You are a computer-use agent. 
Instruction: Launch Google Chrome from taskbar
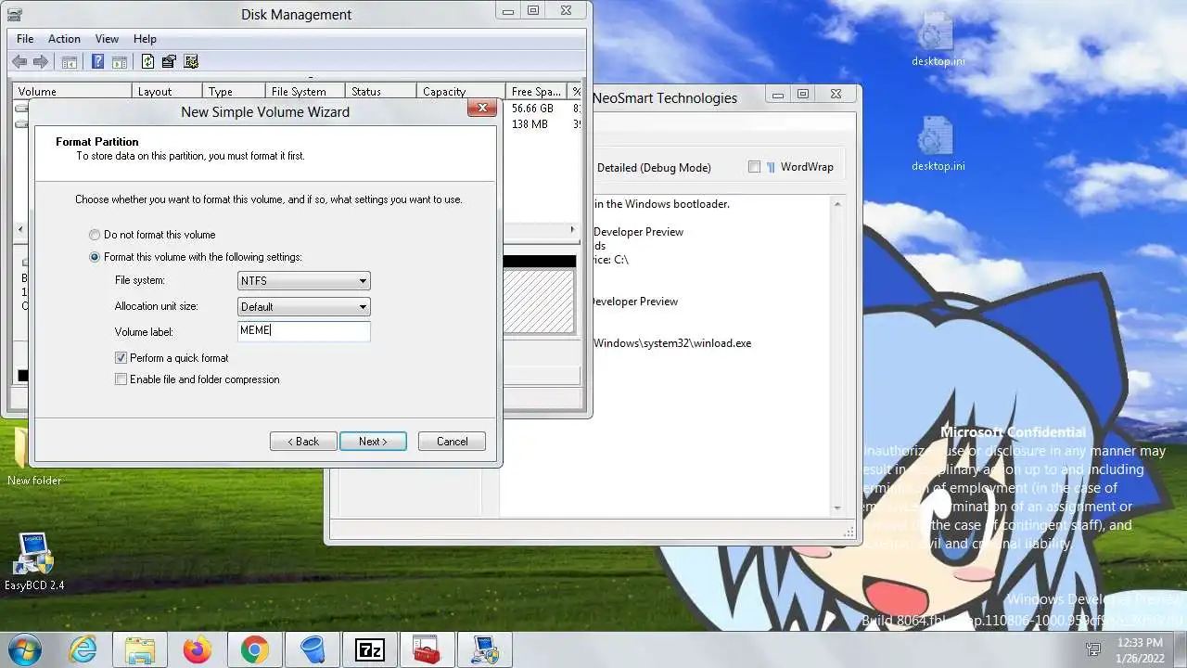coord(255,649)
